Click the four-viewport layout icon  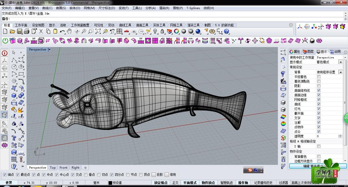119,31
